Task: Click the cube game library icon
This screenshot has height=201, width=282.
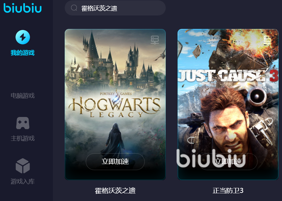Action: click(23, 166)
